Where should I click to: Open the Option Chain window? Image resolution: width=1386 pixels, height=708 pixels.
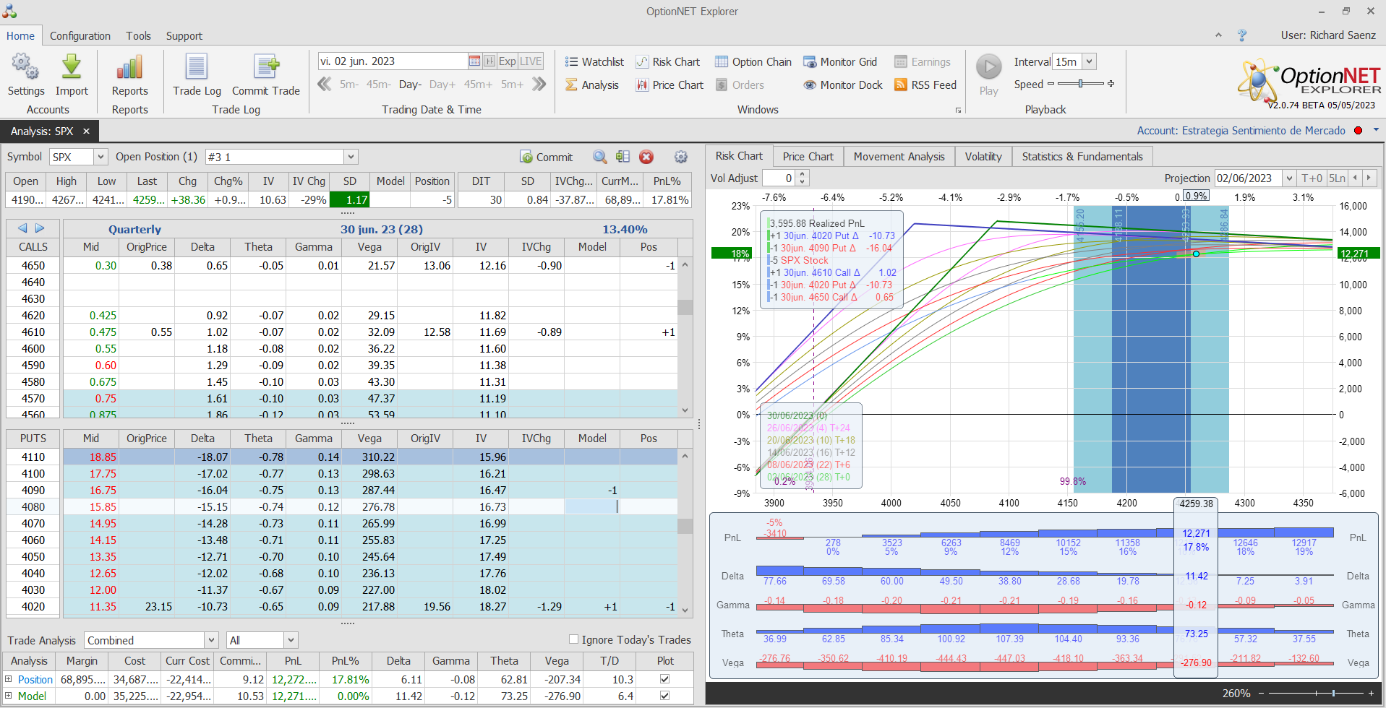click(x=753, y=62)
